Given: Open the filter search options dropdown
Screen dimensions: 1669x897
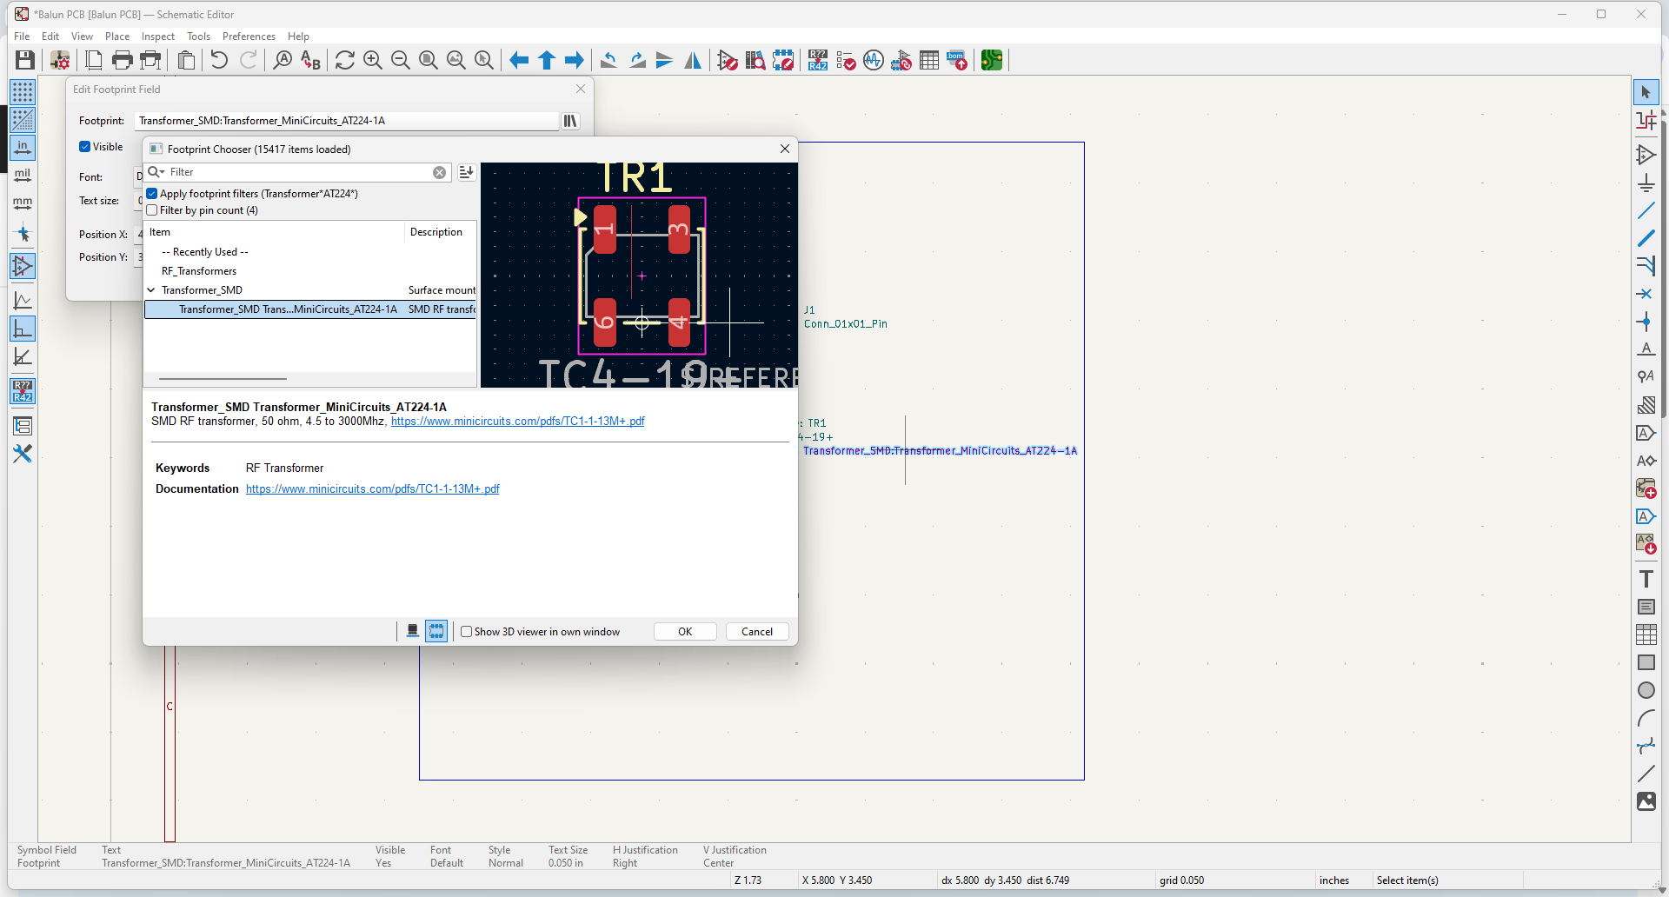Looking at the screenshot, I should pos(156,172).
